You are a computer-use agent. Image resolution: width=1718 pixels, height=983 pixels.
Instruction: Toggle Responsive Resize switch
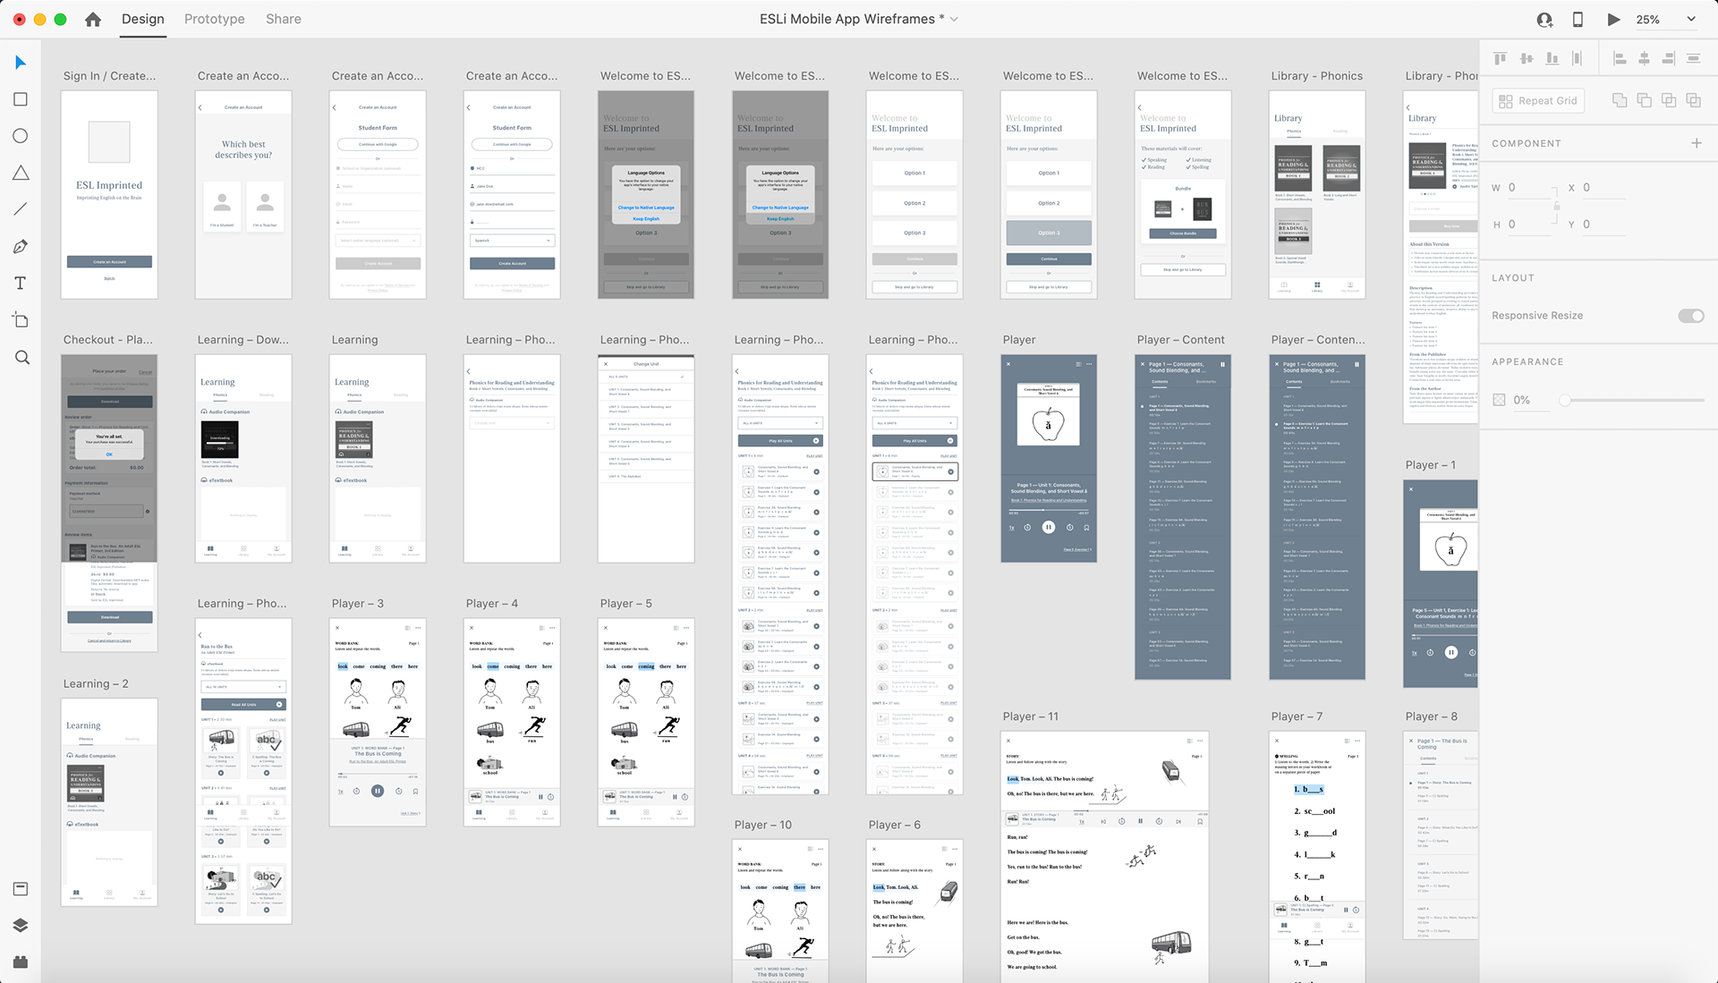1690,316
